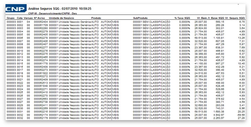Click aviso number 000061848

point(41,86)
